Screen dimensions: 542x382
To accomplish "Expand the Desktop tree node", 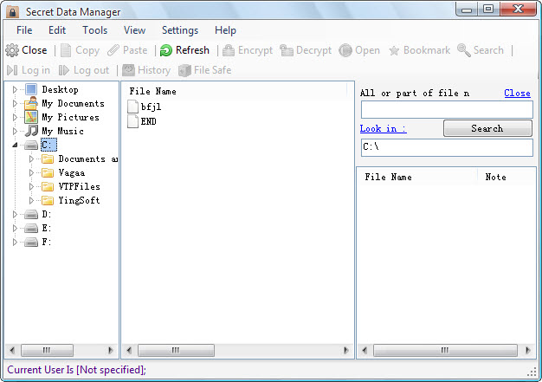I will tap(15, 90).
